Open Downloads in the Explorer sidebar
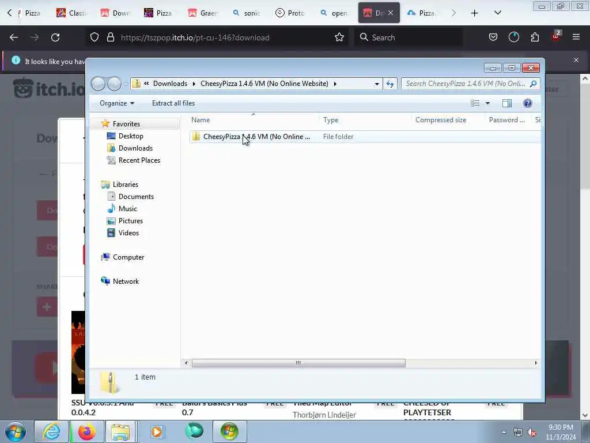The width and height of the screenshot is (590, 443). tap(135, 148)
